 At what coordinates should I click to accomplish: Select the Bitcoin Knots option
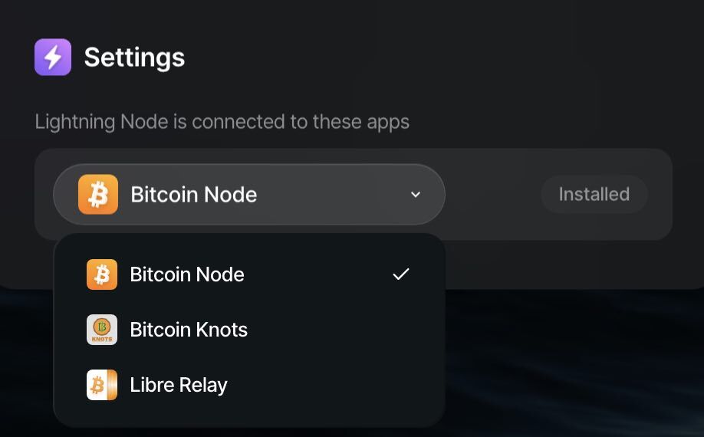pos(249,330)
